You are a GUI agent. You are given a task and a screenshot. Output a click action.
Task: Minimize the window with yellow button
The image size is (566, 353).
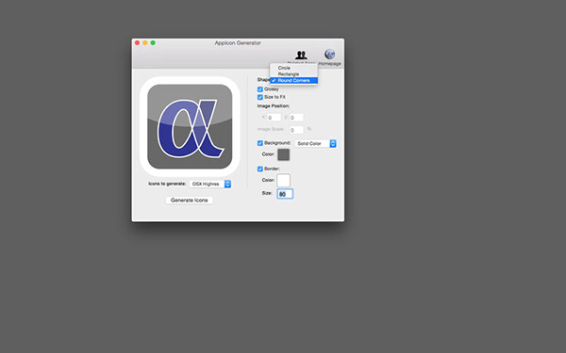pyautogui.click(x=145, y=43)
